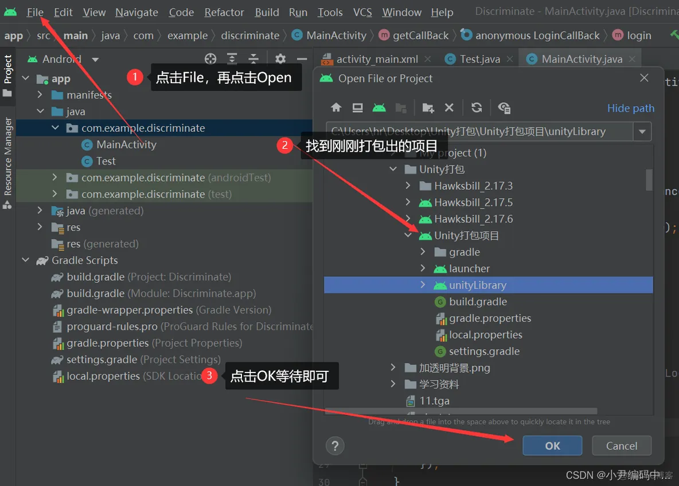Close the Open File or Project dialog
Image resolution: width=679 pixels, height=486 pixels.
(644, 78)
